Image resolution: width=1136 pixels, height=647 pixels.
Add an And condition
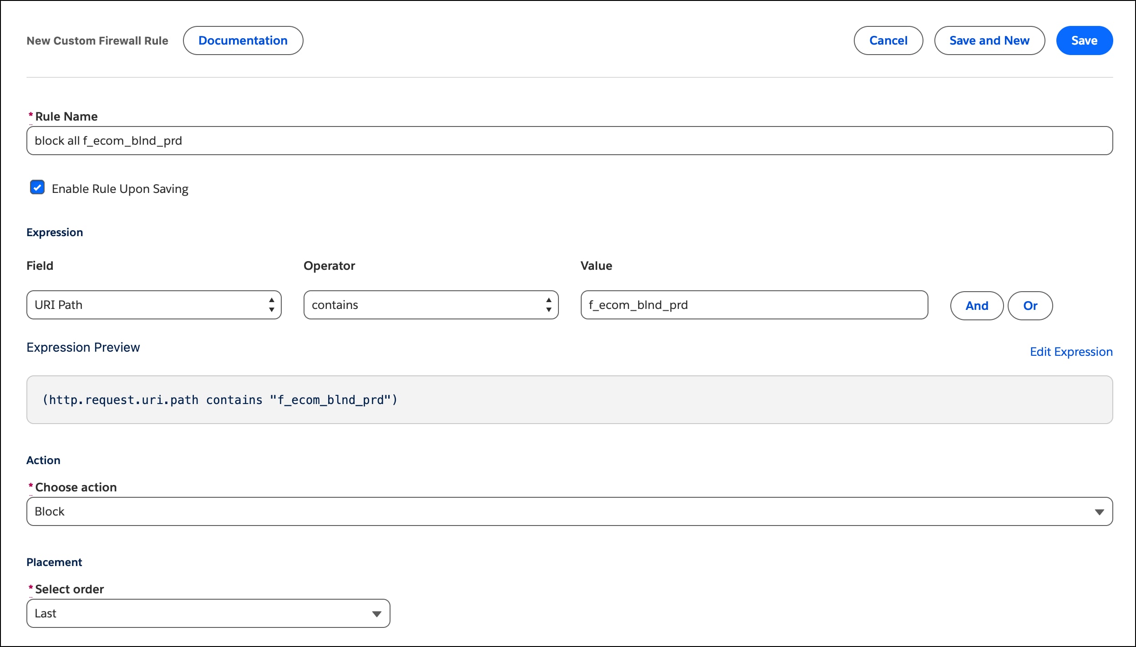[x=977, y=306]
